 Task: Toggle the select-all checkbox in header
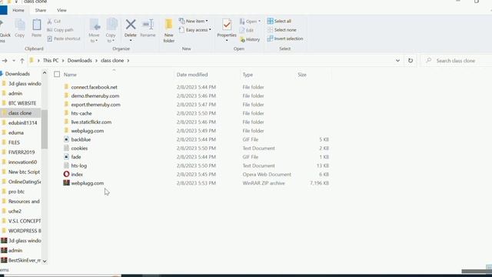57,75
